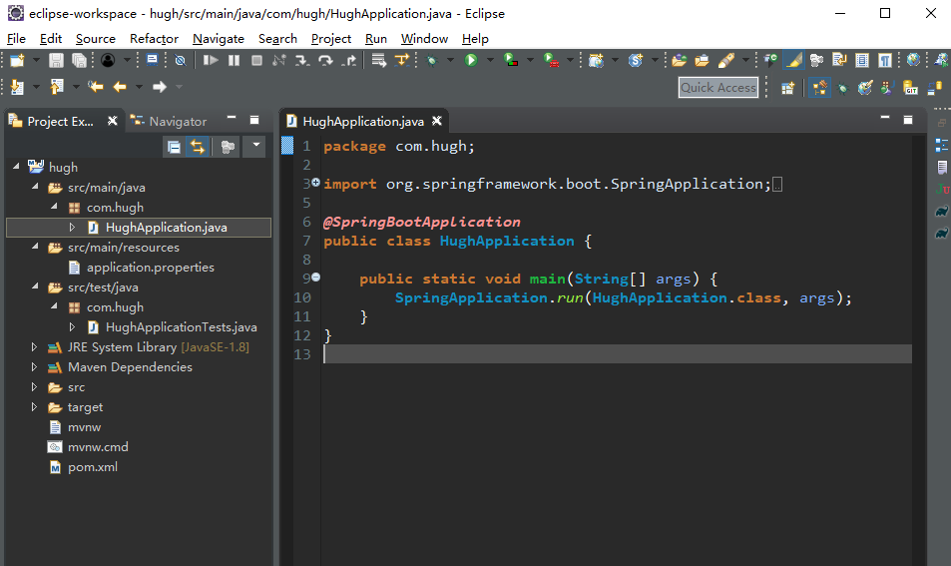Close the HughApplication.java editor tab
Screen dimensions: 951x566
click(x=436, y=122)
